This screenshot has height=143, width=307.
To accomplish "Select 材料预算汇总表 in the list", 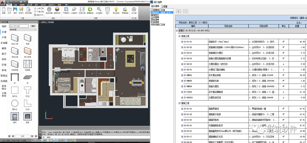I will point(158,25).
